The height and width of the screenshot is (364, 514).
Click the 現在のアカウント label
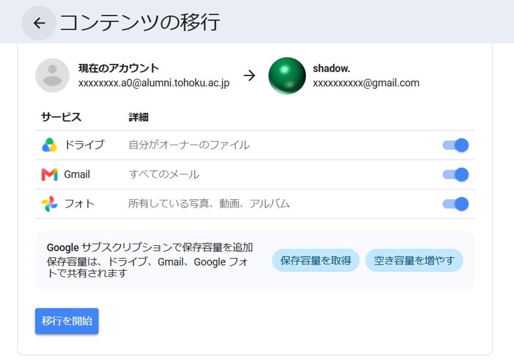pyautogui.click(x=118, y=68)
